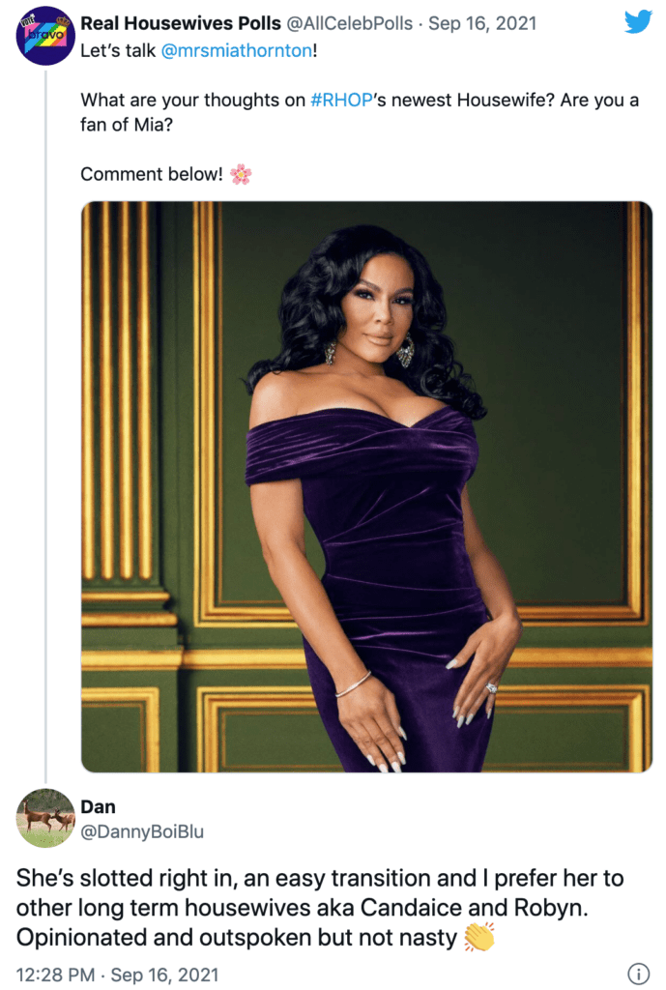Screen dimensions: 666x990
Task: Click the thread connector line between tweets
Action: (45, 426)
